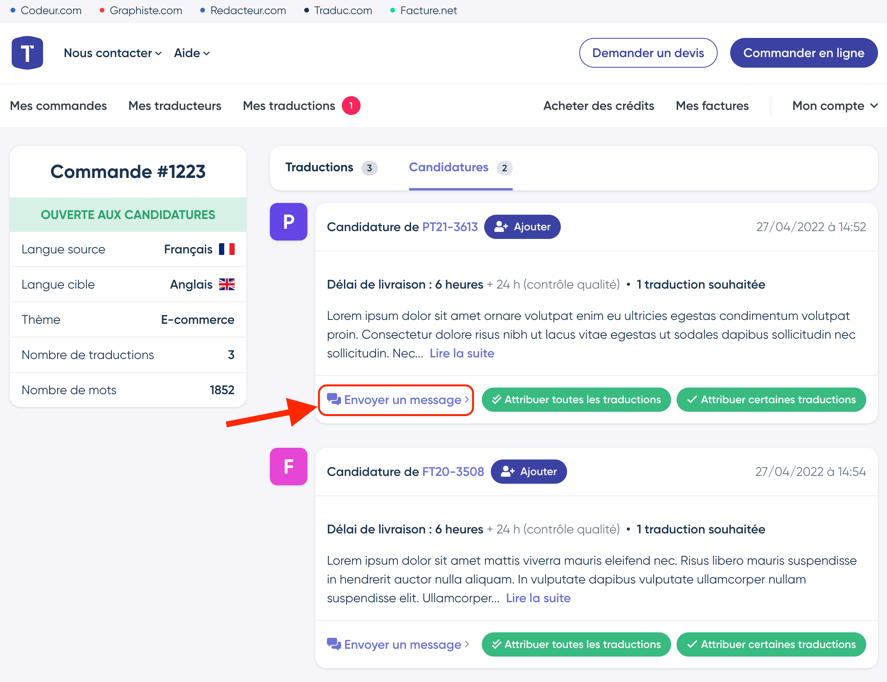The image size is (887, 682).
Task: Add translator PT21-3613 with the Ajouter button
Action: tap(522, 227)
